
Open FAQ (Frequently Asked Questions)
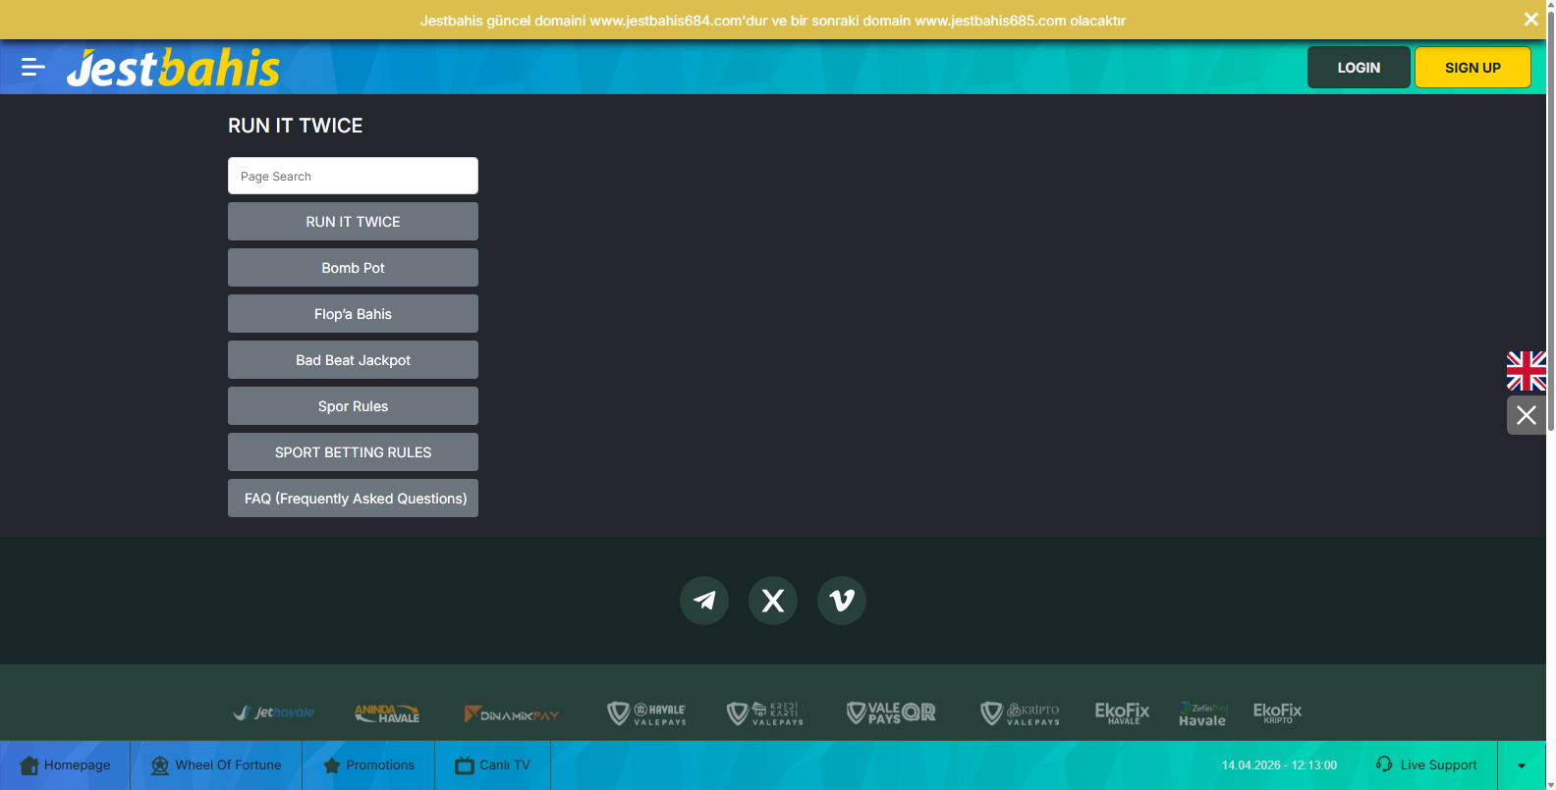pos(353,499)
